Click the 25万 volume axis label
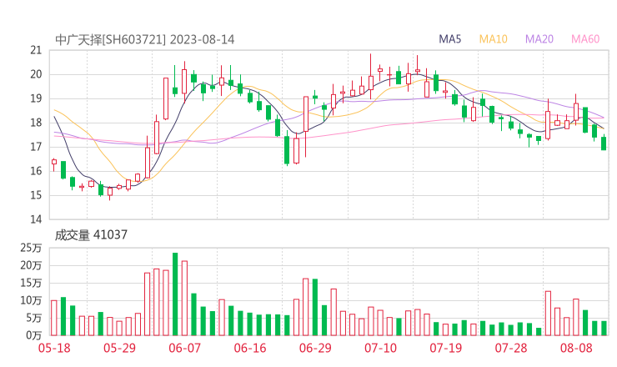Image resolution: width=617 pixels, height=367 pixels. pos(31,248)
